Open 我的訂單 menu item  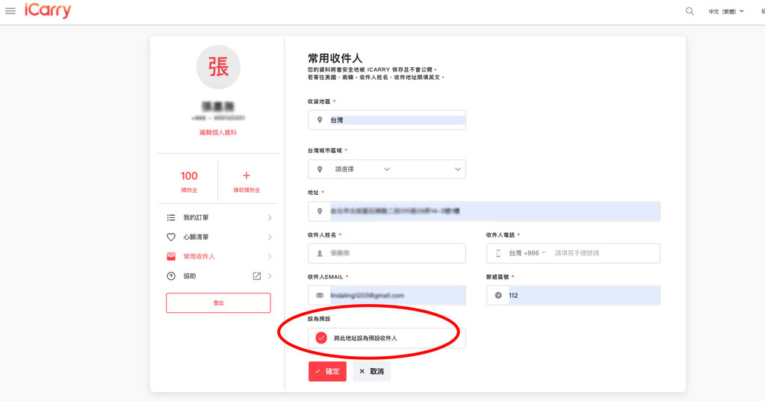196,218
